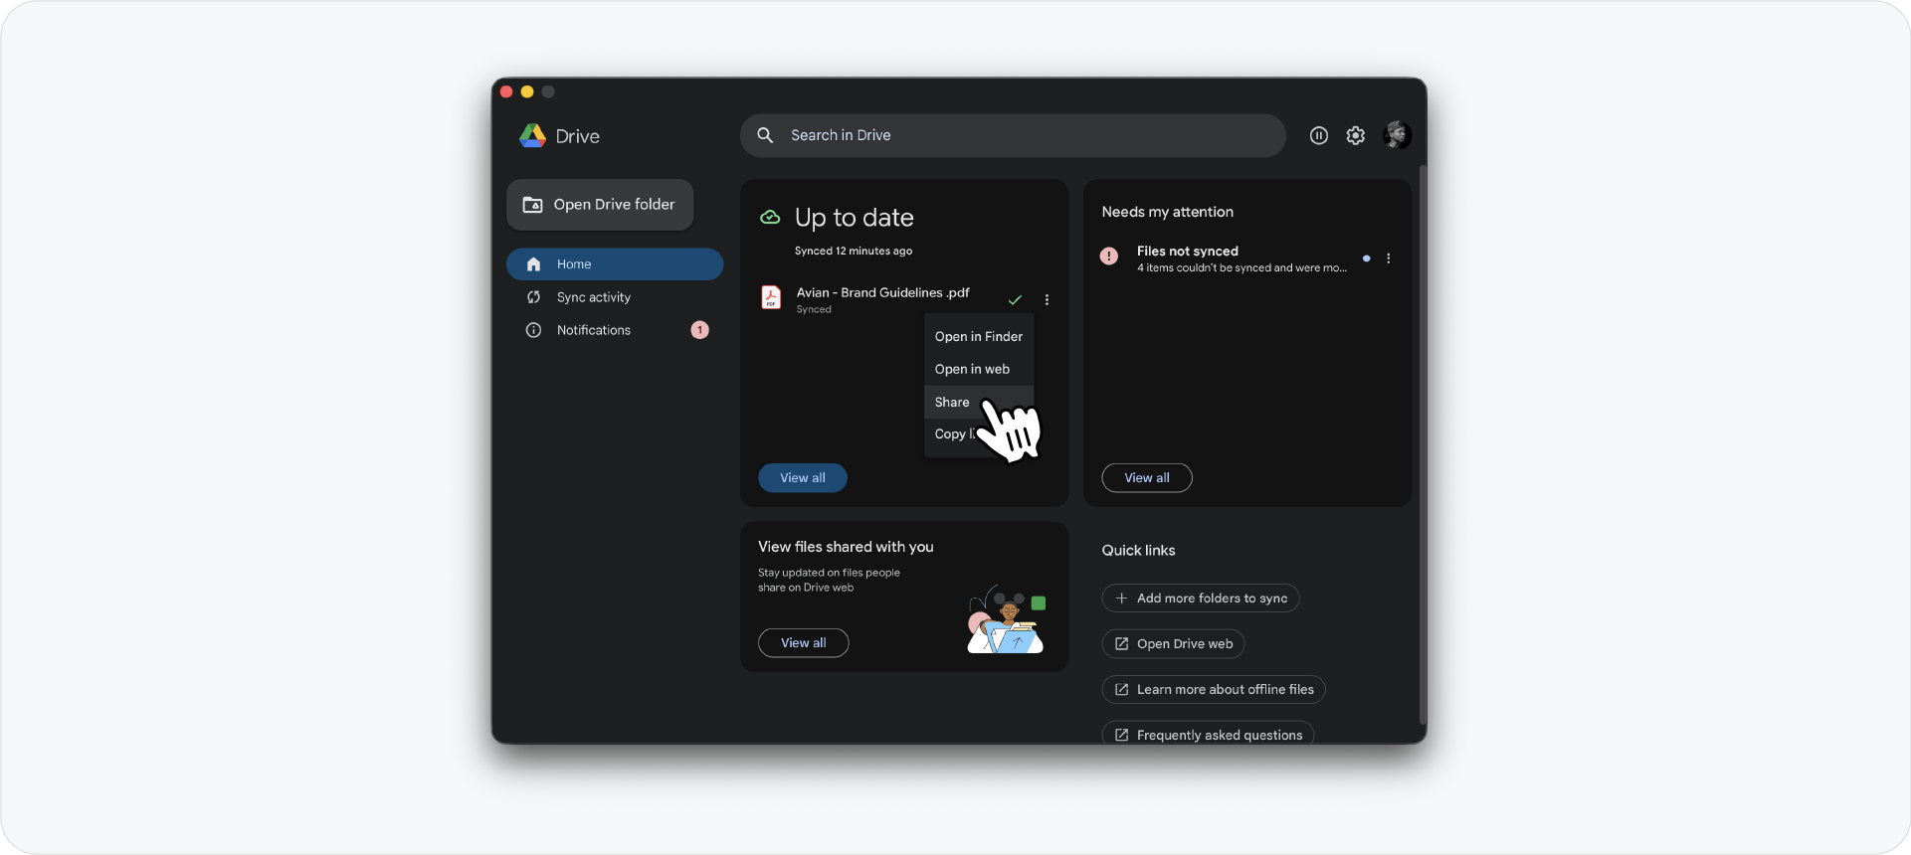Open more options for Files not synced

[x=1389, y=258]
